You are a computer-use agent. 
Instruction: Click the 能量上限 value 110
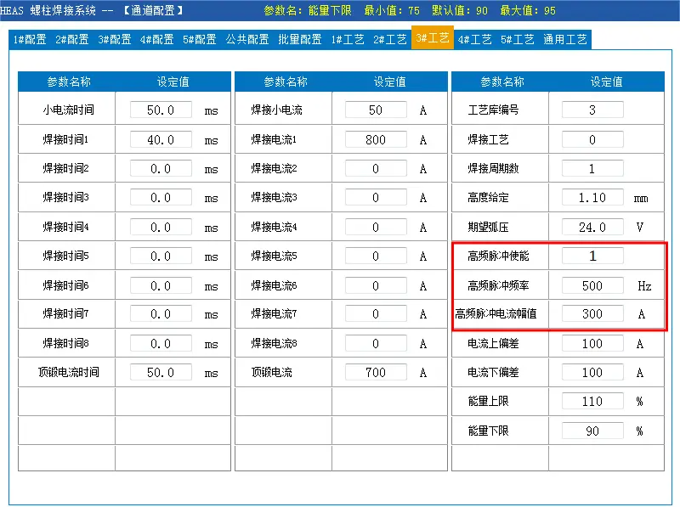pos(592,401)
